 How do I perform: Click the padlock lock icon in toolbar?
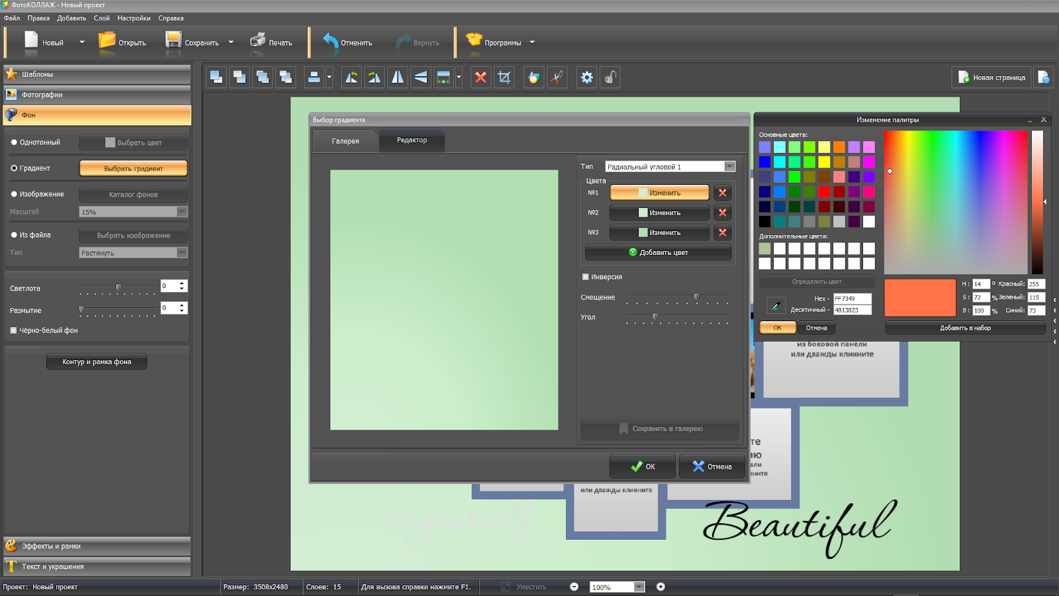click(x=610, y=77)
